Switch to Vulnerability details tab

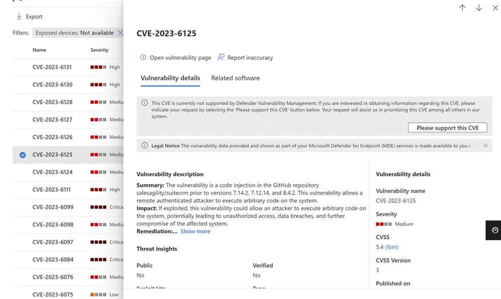171,78
